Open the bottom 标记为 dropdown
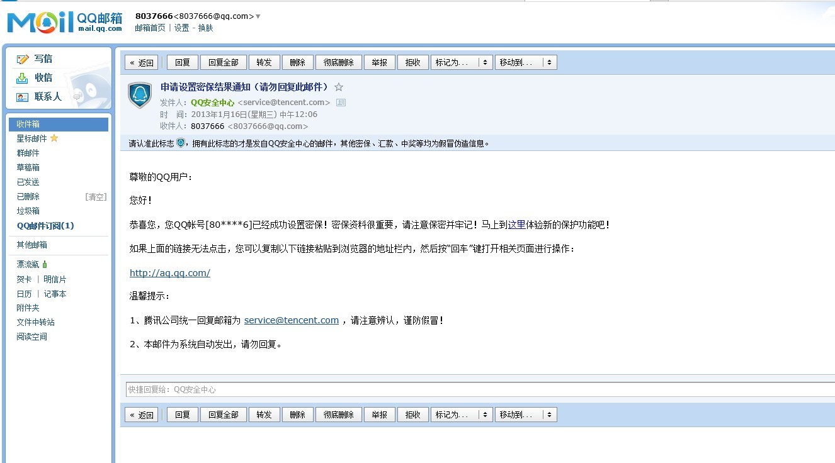The height and width of the screenshot is (463, 835). point(462,415)
